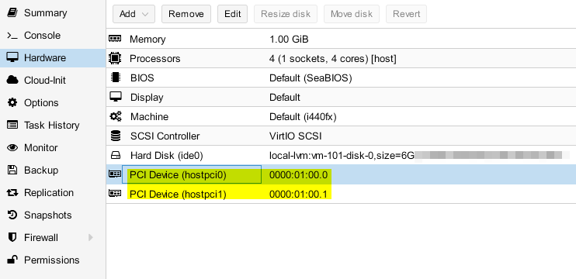Expand the Firewall submenu arrow
This screenshot has height=279, width=576.
pyautogui.click(x=90, y=238)
